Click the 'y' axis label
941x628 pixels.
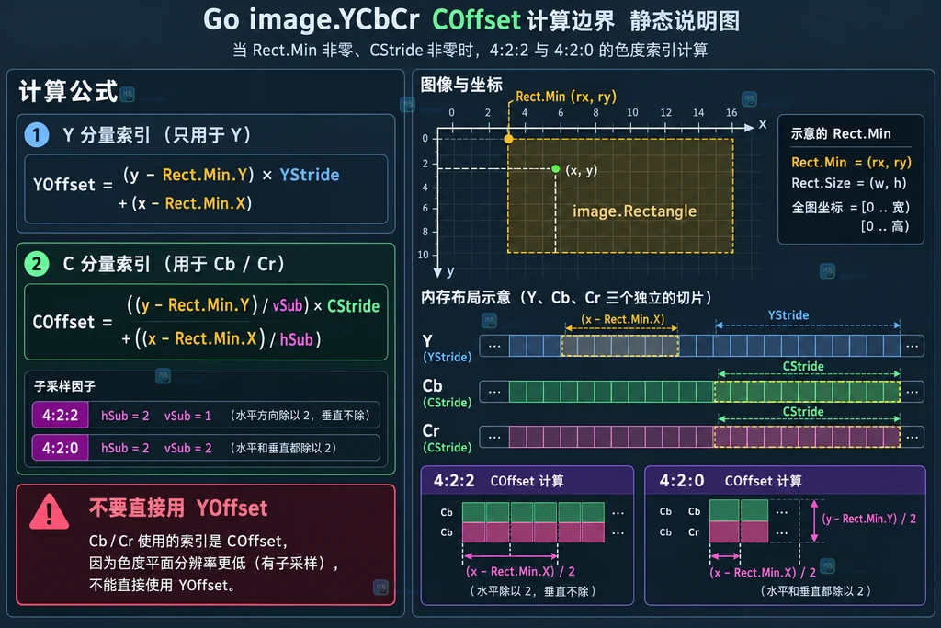450,271
